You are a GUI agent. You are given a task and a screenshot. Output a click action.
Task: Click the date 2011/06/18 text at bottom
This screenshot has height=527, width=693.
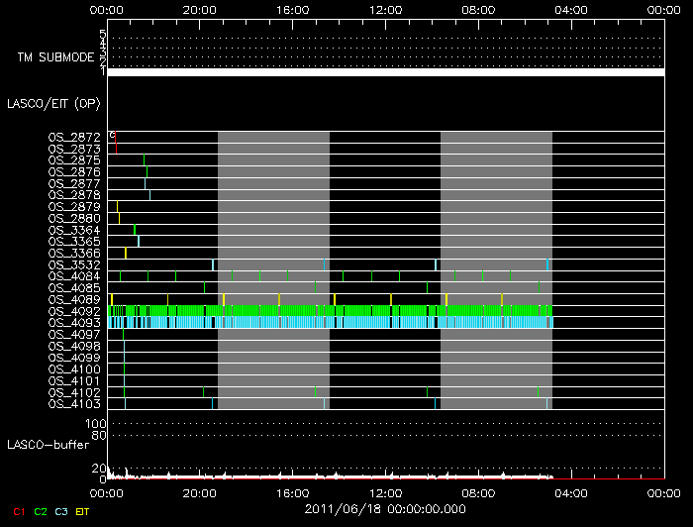(385, 507)
